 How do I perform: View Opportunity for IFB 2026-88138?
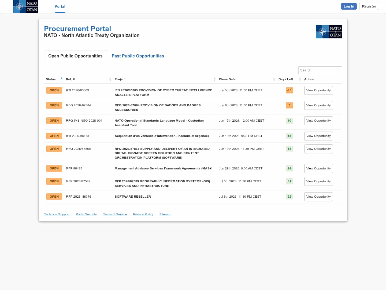pyautogui.click(x=318, y=136)
